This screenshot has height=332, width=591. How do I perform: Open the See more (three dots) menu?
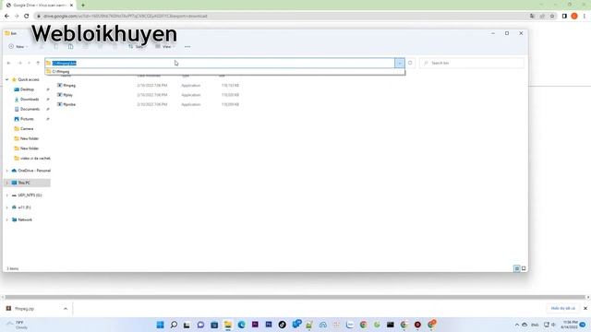click(x=187, y=46)
